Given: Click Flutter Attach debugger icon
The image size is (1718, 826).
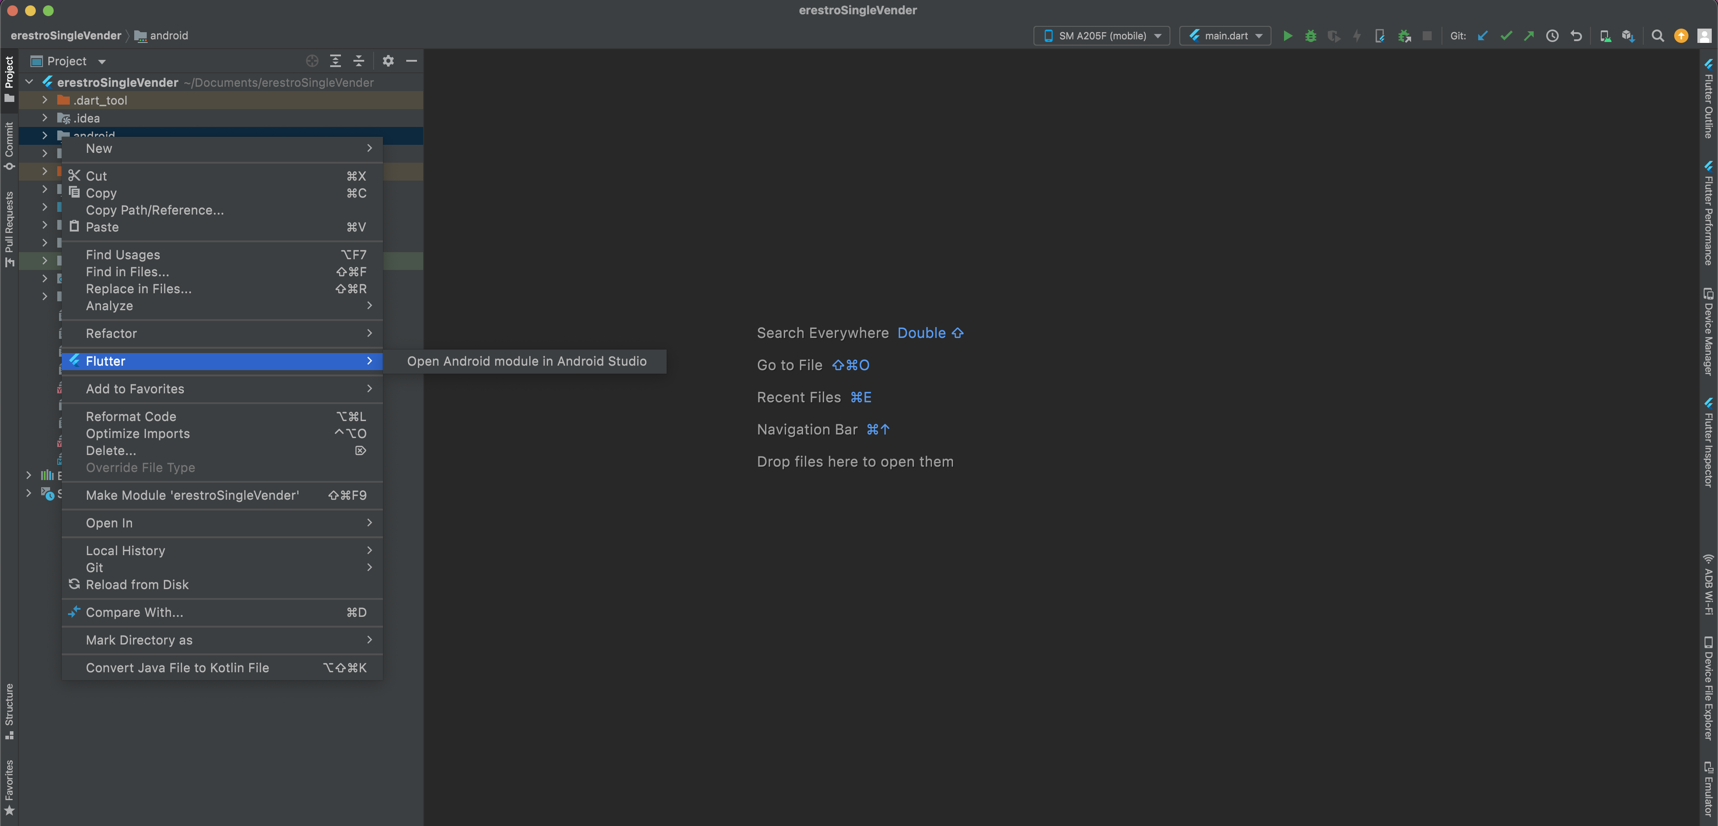Looking at the screenshot, I should click(1404, 36).
